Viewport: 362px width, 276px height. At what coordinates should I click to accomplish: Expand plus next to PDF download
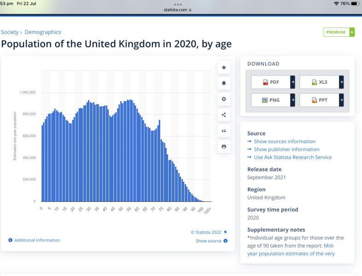point(292,82)
